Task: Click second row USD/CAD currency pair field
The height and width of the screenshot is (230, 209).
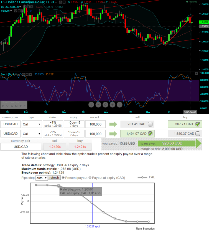Action: pos(11,134)
